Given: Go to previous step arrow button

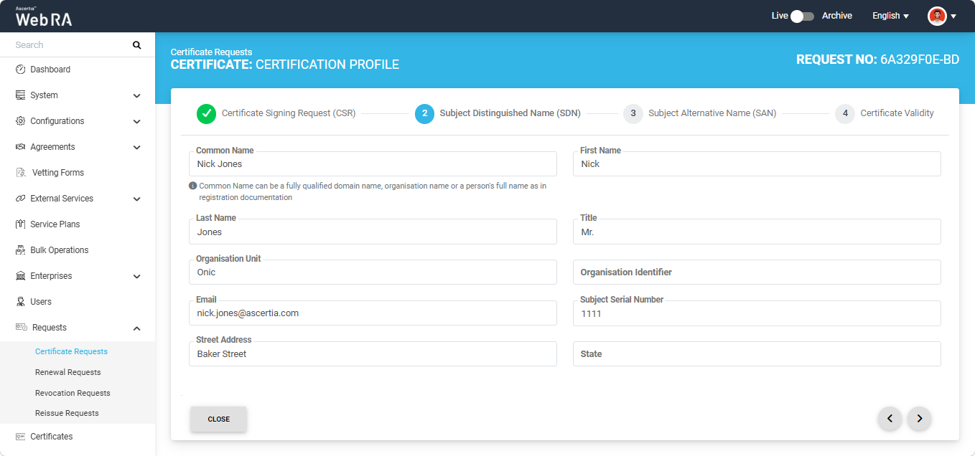Looking at the screenshot, I should point(890,419).
